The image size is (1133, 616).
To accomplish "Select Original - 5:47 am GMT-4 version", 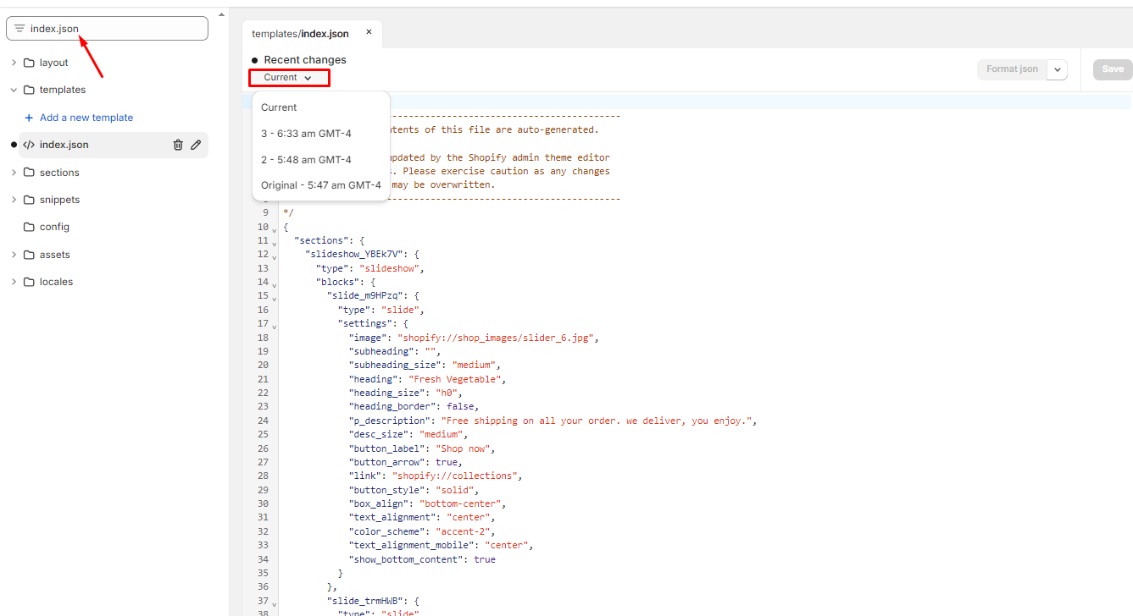I will pyautogui.click(x=320, y=185).
